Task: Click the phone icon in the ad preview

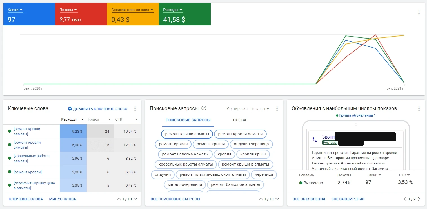Action: (x=315, y=139)
